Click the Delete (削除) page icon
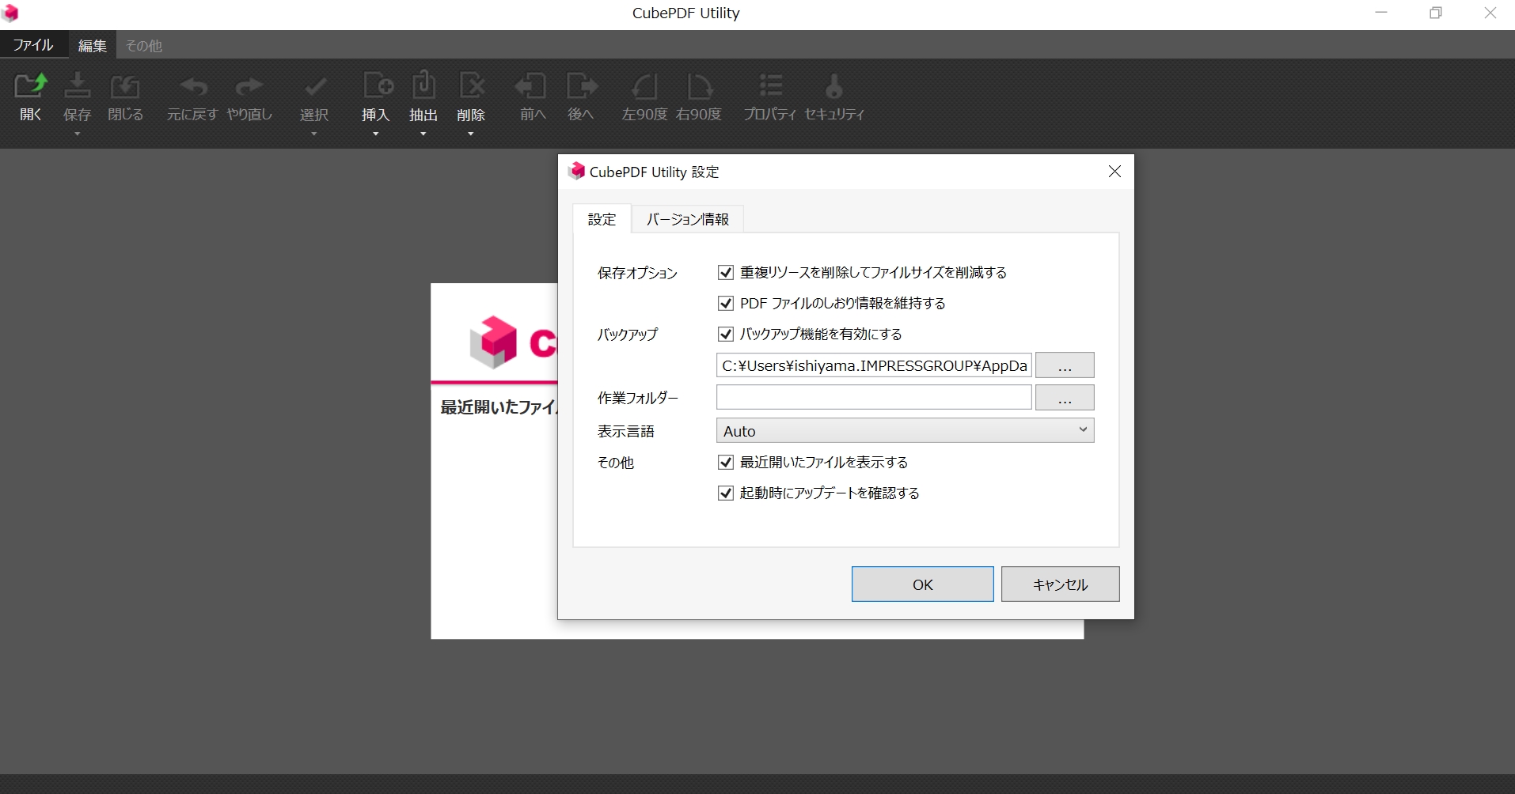The width and height of the screenshot is (1515, 794). [471, 85]
